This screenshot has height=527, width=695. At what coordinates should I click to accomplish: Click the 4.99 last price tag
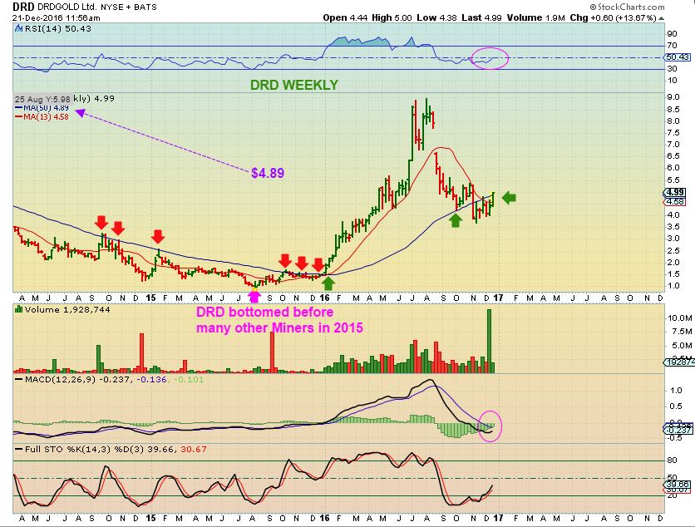point(675,192)
